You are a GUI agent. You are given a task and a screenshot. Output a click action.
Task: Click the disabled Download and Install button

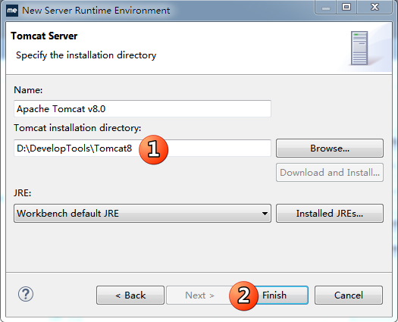[x=330, y=173]
